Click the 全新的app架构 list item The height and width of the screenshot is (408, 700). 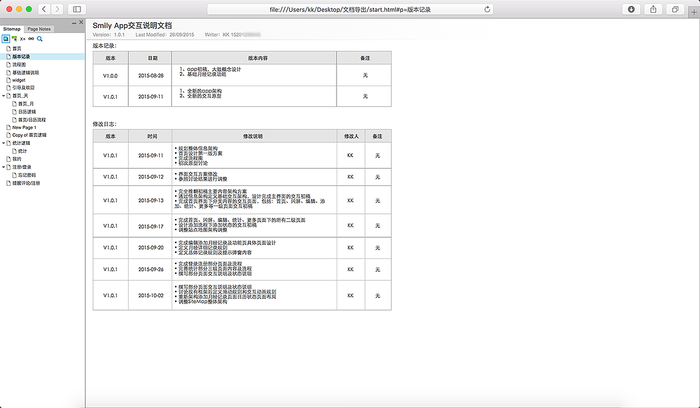204,92
